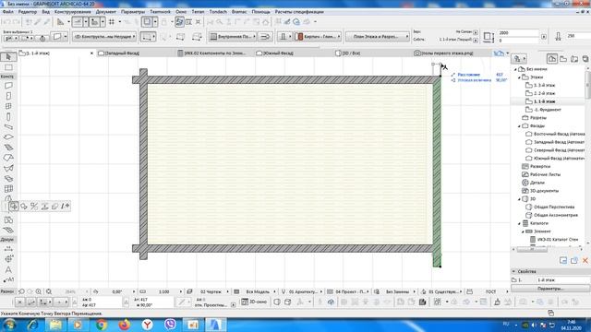Select the Window tool in toolbox

(x=8, y=107)
